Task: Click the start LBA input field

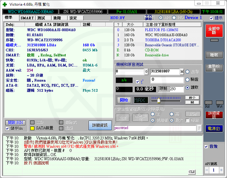Action: pyautogui.click(x=130, y=72)
